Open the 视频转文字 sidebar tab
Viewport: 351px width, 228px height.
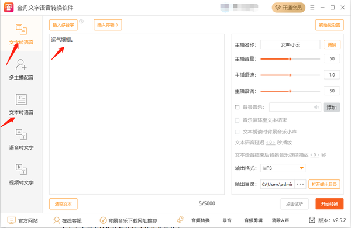coord(21,174)
